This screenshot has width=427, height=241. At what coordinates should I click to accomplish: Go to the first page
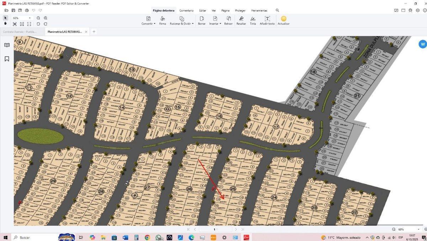(188, 230)
